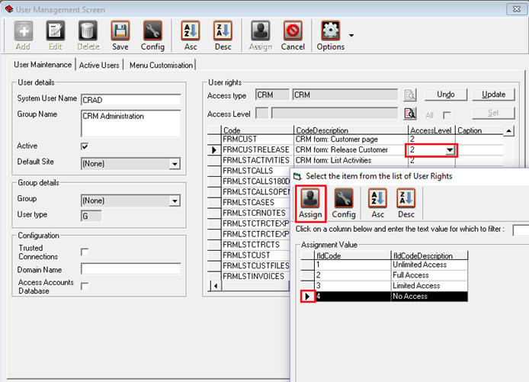Click the User Management Screen title icon

(x=9, y=9)
